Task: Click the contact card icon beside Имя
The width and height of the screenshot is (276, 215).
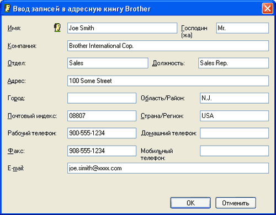Action: 57,28
